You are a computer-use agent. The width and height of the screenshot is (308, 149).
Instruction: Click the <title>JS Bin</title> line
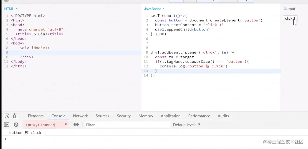[39, 34]
